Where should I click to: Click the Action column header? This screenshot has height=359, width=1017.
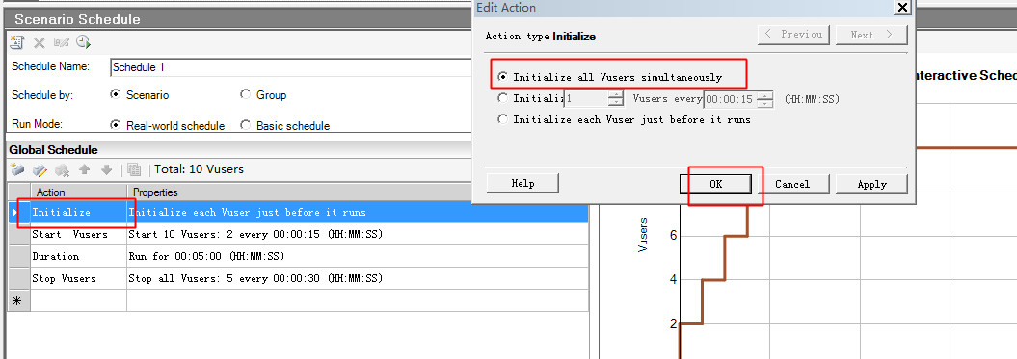click(78, 192)
